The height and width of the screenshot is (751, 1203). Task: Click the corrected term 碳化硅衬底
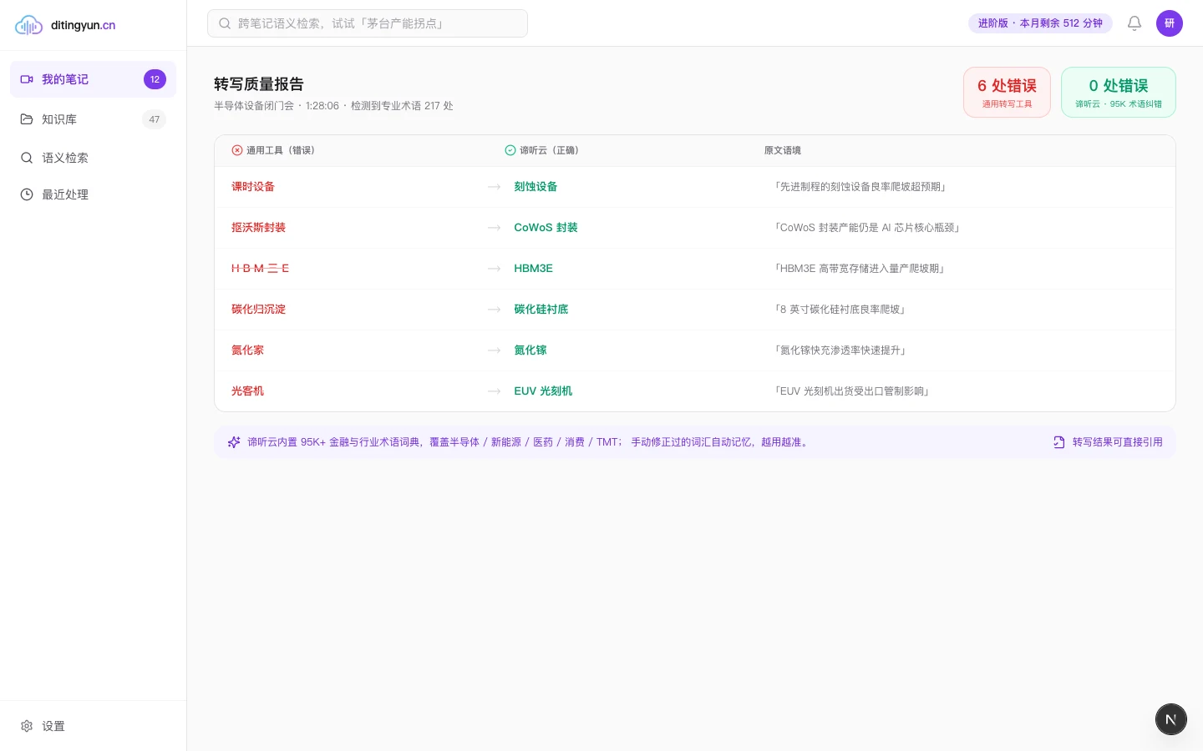541,310
